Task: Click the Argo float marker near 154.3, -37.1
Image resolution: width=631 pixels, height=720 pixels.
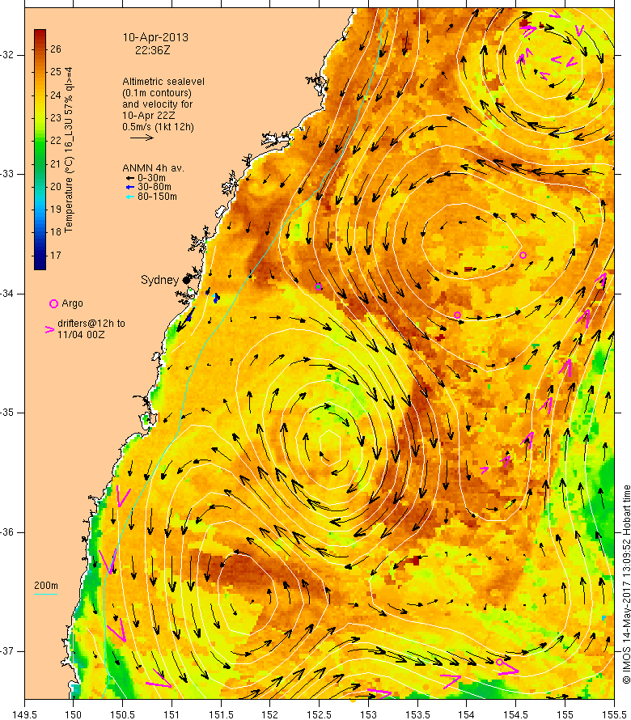Action: 500,662
